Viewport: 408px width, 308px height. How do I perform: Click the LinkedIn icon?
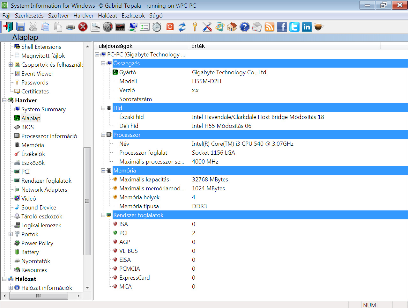[307, 27]
